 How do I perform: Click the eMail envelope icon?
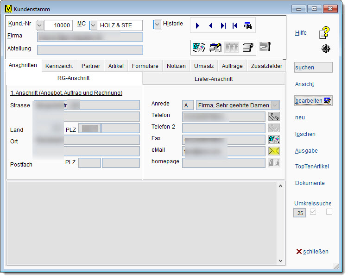point(274,151)
